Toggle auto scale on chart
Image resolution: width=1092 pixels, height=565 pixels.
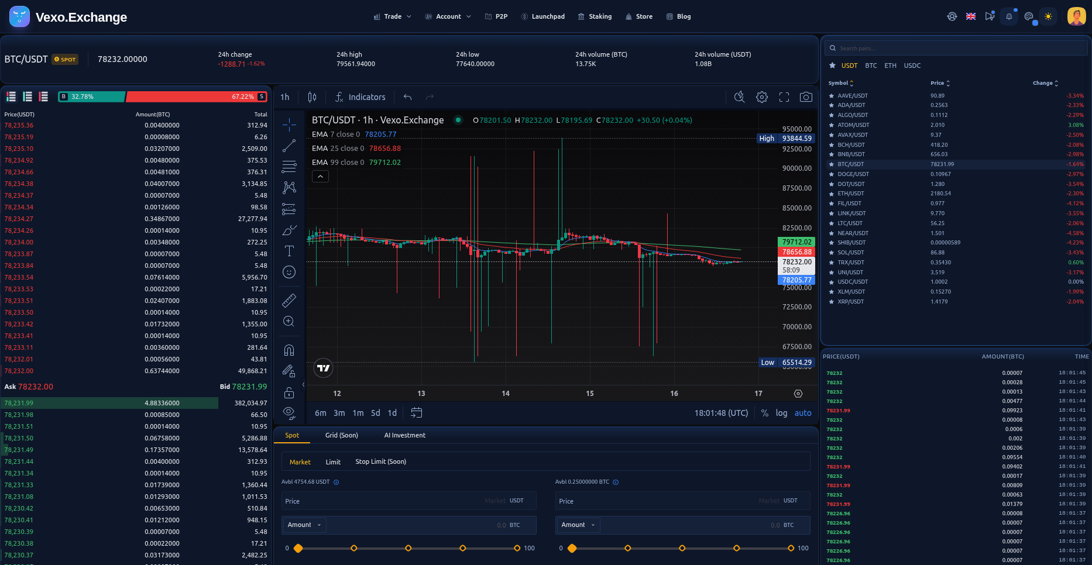click(x=803, y=413)
